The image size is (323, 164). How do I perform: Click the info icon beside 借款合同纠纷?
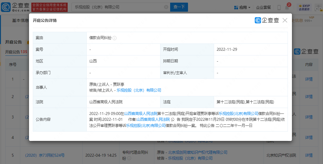(114, 38)
